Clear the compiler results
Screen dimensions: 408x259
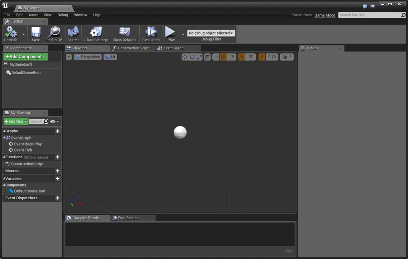pyautogui.click(x=288, y=251)
